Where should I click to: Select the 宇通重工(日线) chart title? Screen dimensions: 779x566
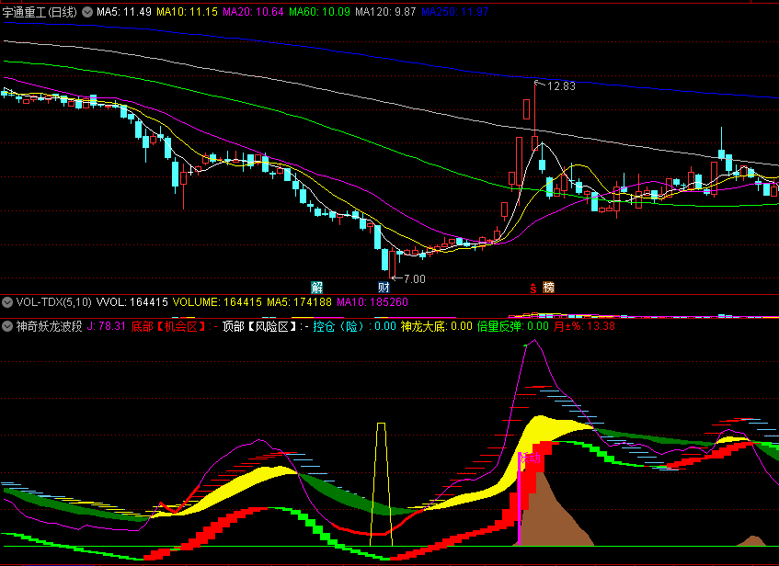[40, 12]
